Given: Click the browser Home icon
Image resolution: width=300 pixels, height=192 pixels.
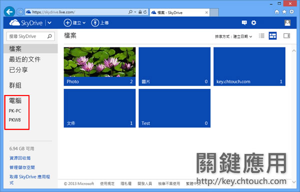Looking at the screenshot, I should (x=277, y=12).
